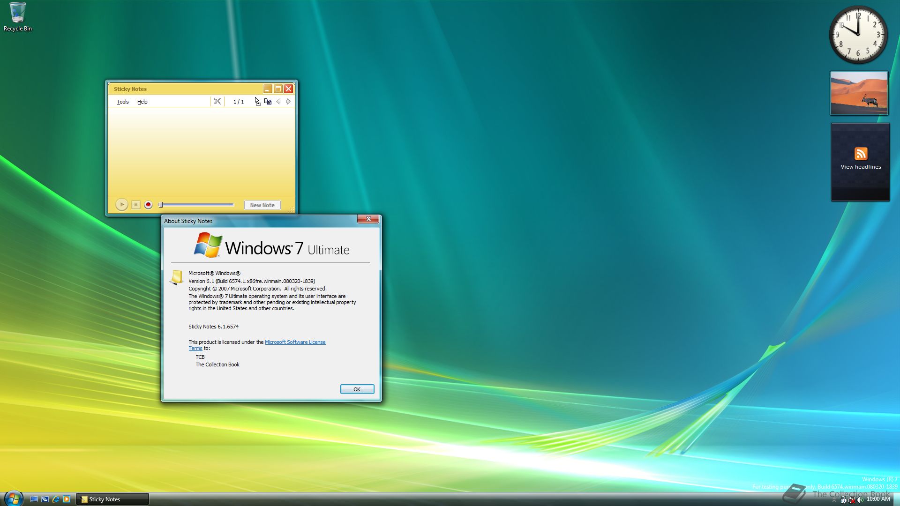Screen dimensions: 900x506
Task: Close the About Sticky Notes dialog
Action: click(x=368, y=219)
